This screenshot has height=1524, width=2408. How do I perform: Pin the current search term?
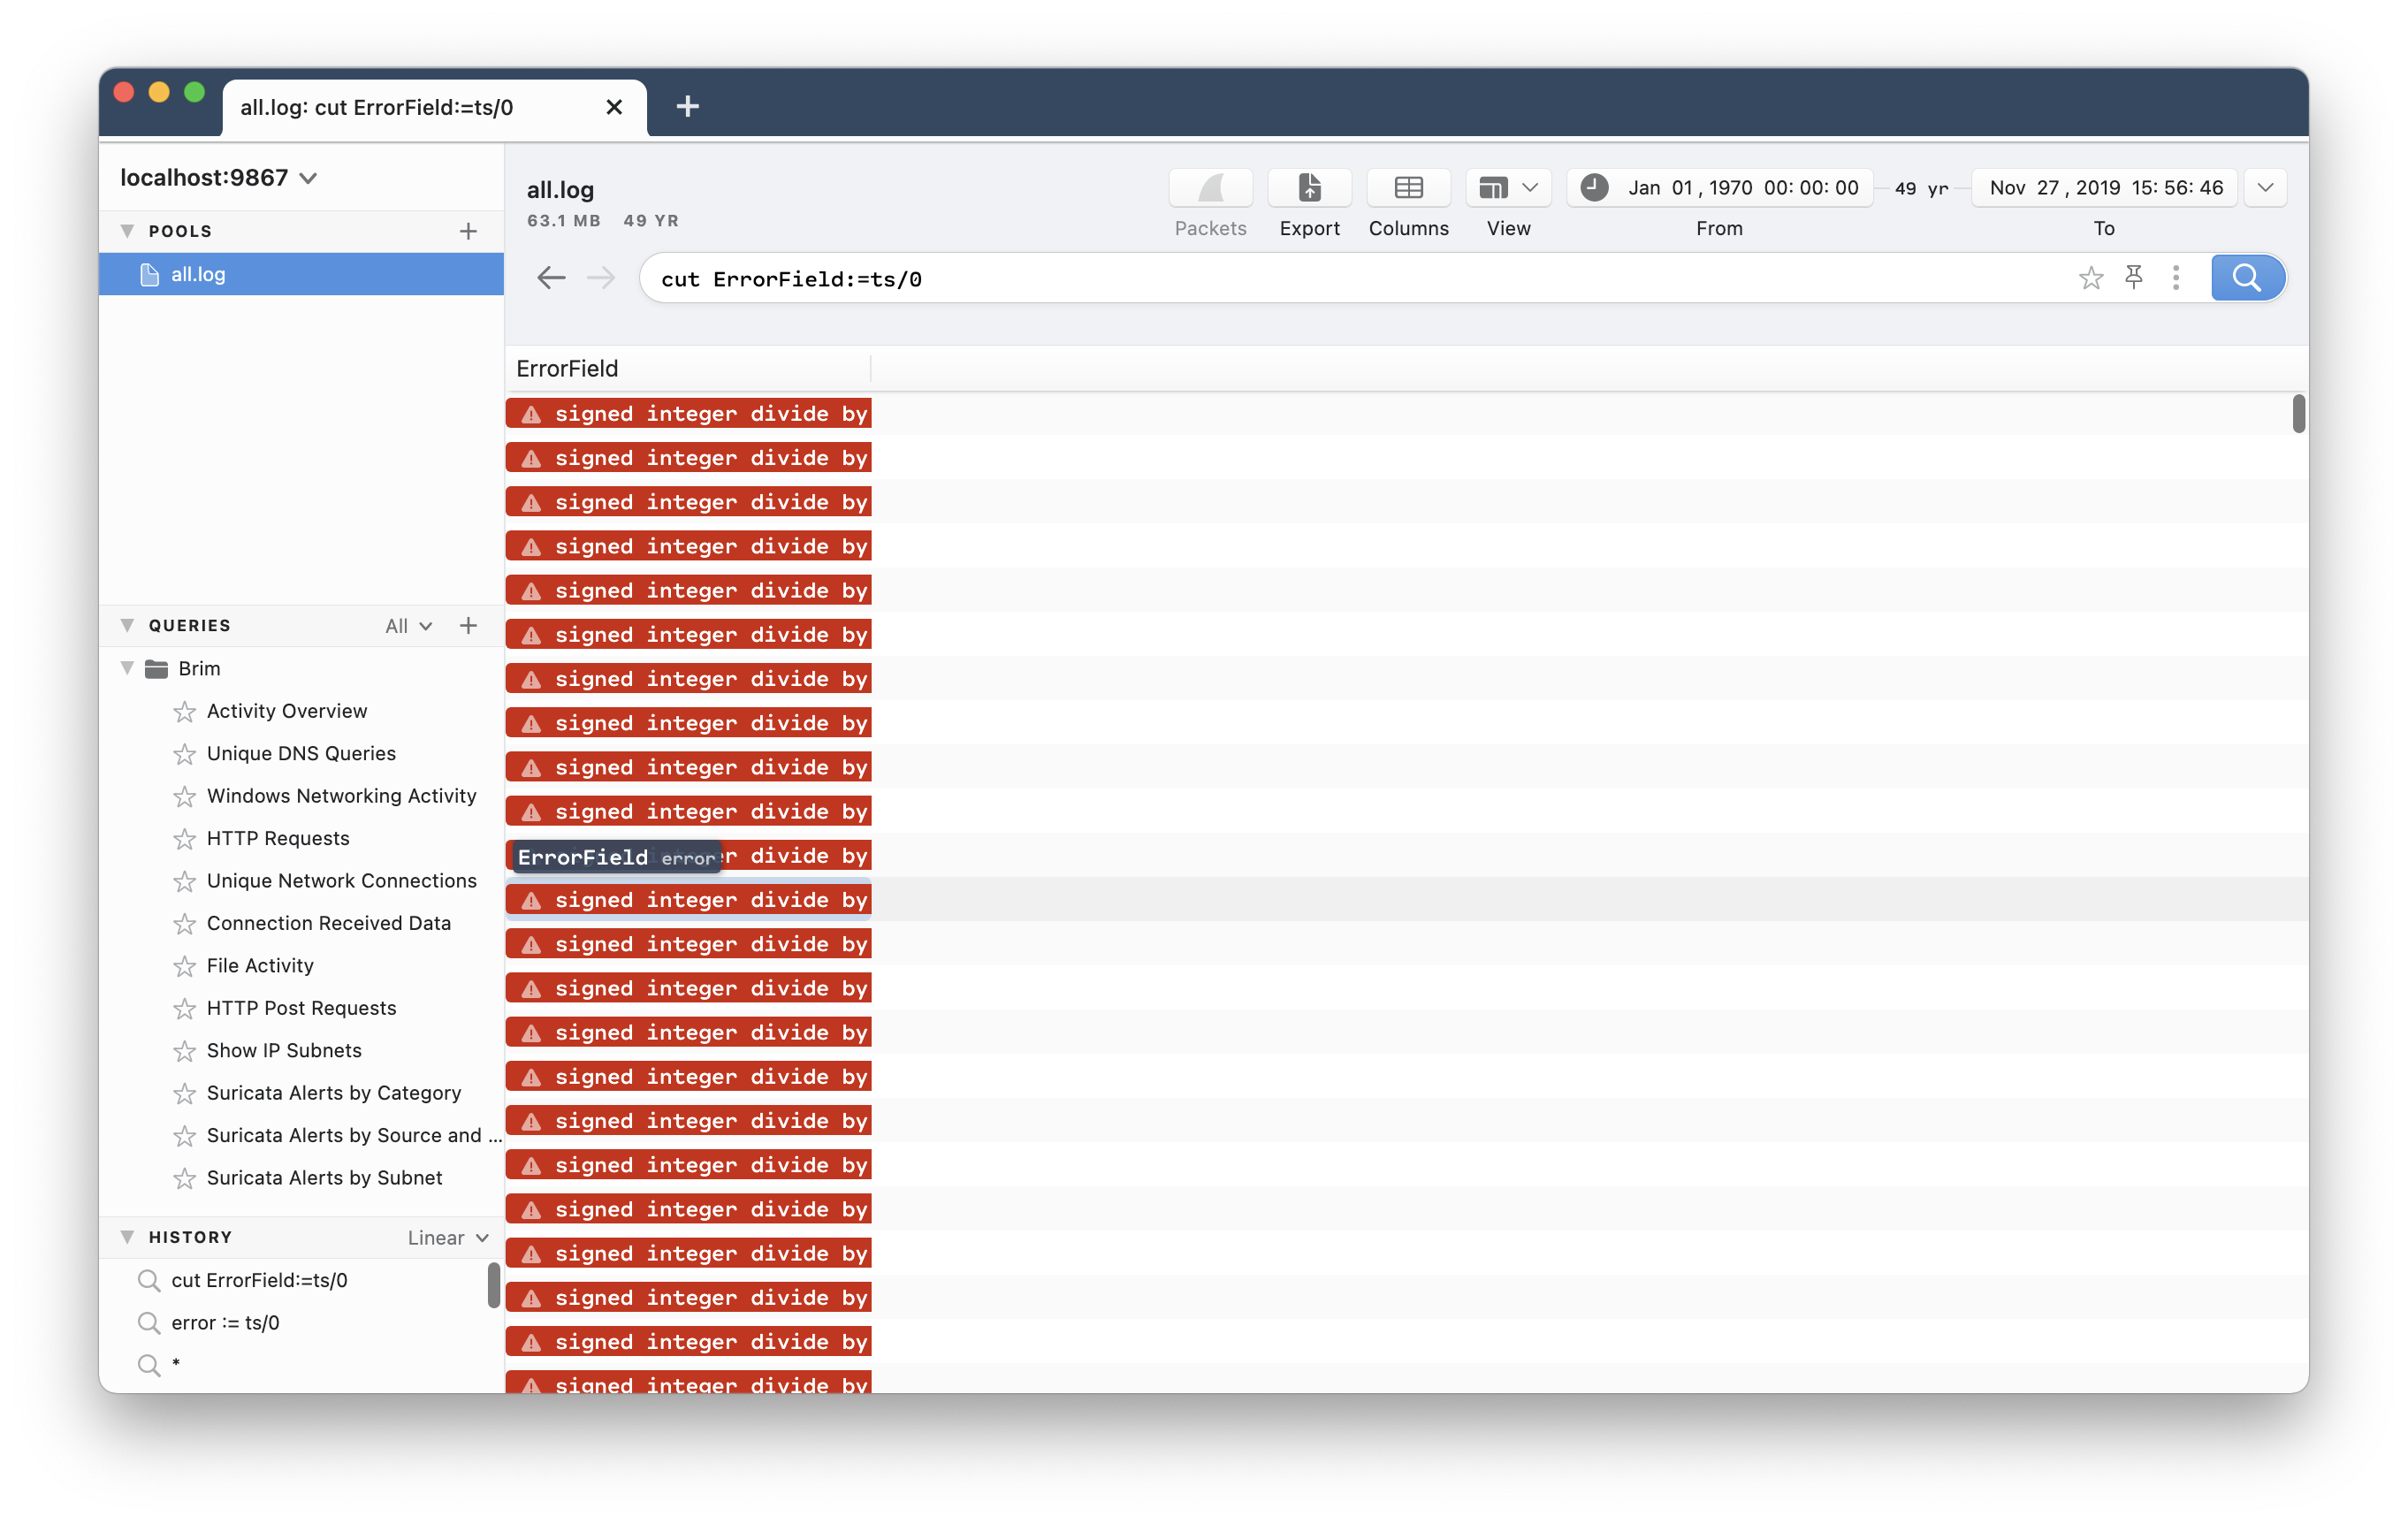click(2134, 278)
